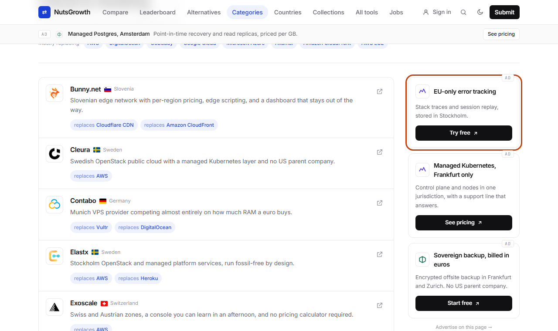Open the Bunny.net title link
The height and width of the screenshot is (331, 558).
(85, 89)
